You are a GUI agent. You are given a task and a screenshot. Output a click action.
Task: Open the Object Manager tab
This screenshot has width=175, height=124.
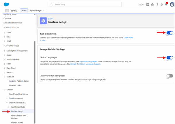(x=35, y=11)
